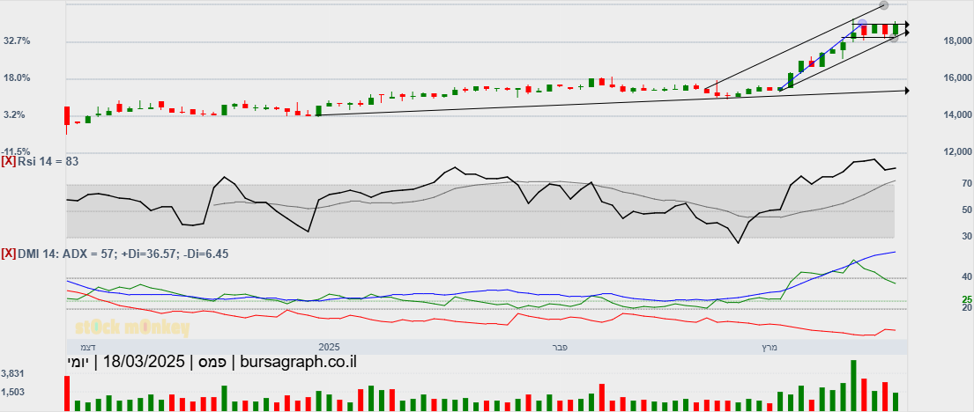Click the 3,831 volume axis label
The height and width of the screenshot is (412, 974).
tap(12, 374)
